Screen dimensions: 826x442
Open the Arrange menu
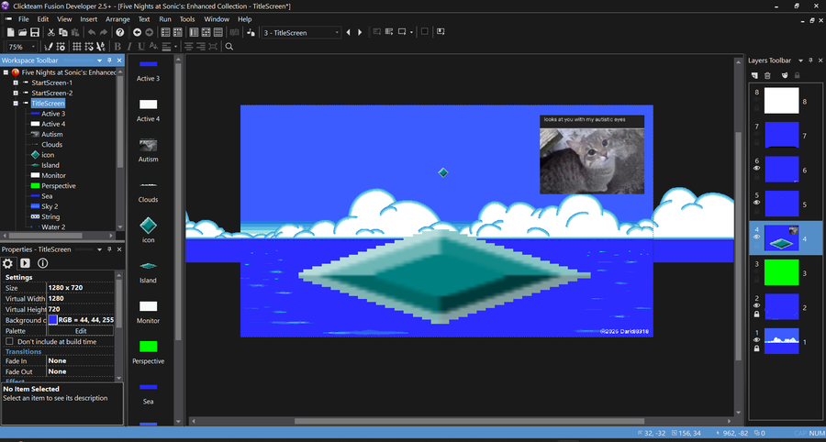click(117, 19)
